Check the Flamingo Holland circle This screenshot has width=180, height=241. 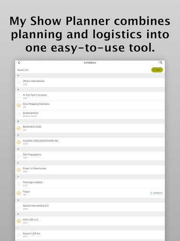19,184
